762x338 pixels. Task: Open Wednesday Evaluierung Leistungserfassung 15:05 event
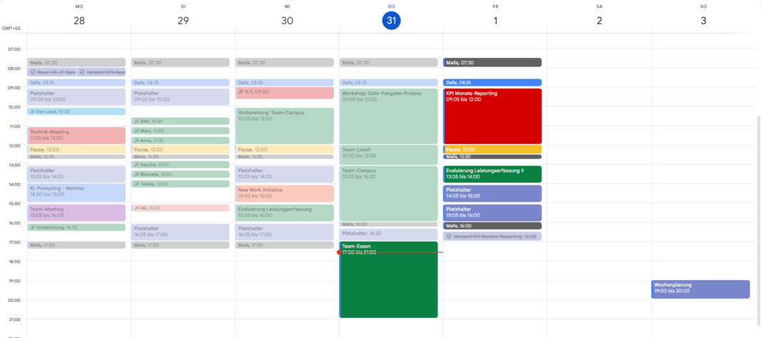click(x=284, y=212)
